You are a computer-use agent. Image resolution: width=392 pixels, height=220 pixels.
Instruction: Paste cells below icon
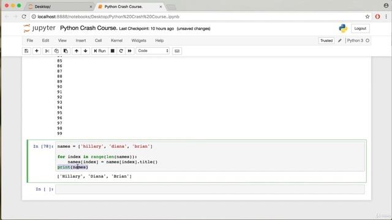coord(66,51)
